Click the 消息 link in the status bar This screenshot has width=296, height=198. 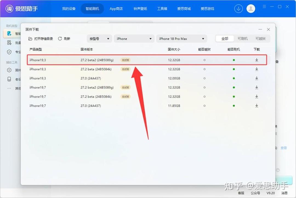pos(284,193)
